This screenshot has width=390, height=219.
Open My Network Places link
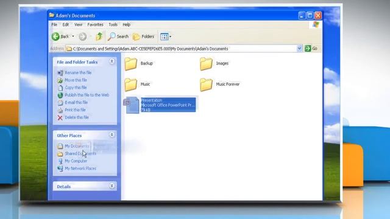[80, 169]
